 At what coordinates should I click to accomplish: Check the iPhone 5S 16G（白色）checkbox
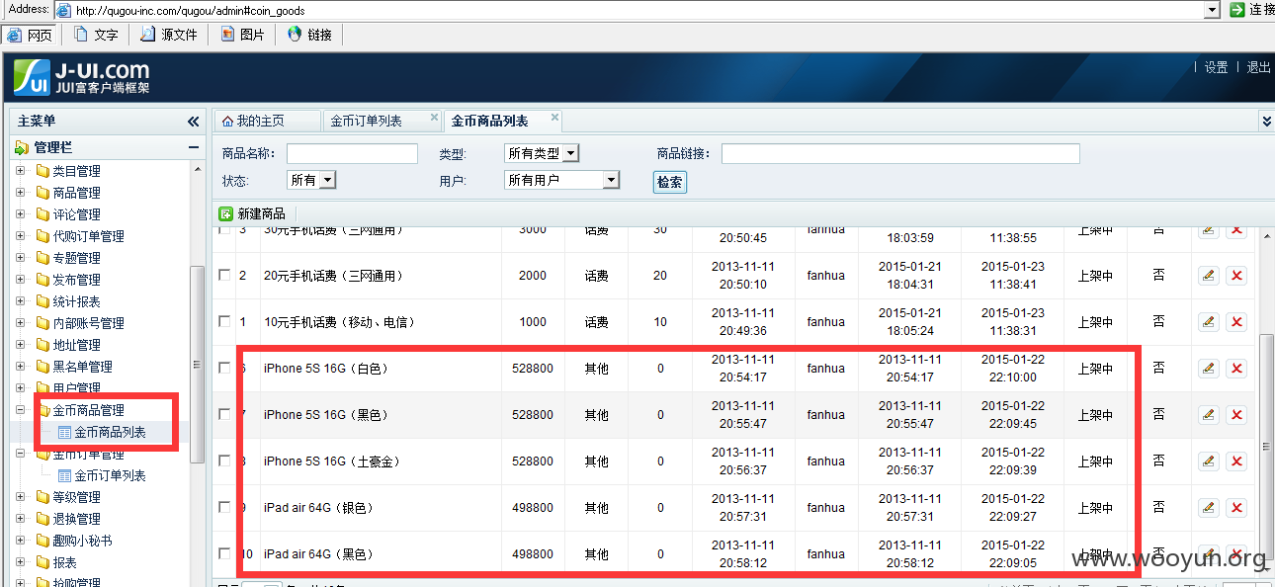click(x=224, y=368)
